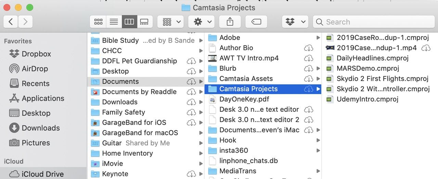The height and width of the screenshot is (179, 438).
Task: Switch to gallery view
Action: (x=144, y=22)
